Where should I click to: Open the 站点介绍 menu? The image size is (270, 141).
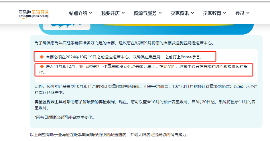[78, 13]
